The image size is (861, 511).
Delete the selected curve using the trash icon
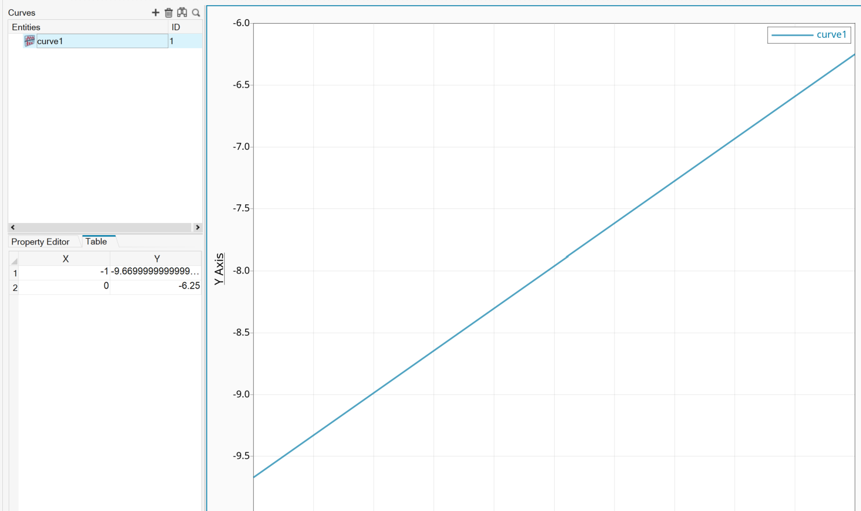[168, 12]
